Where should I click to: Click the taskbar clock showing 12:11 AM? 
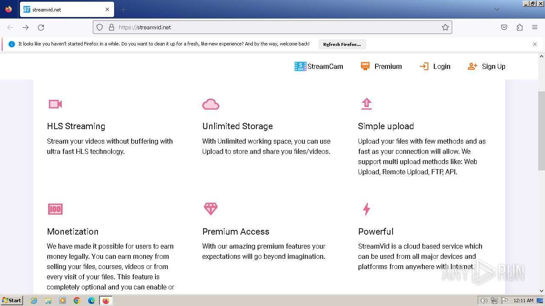523,300
